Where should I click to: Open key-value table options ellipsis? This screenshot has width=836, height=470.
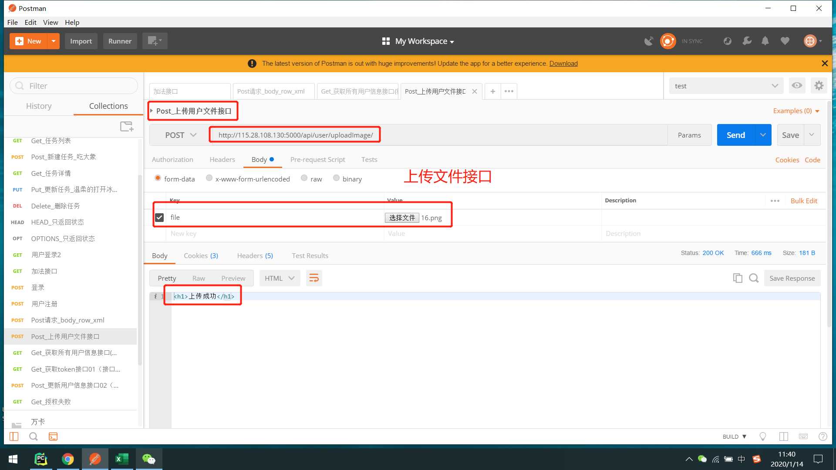775,201
